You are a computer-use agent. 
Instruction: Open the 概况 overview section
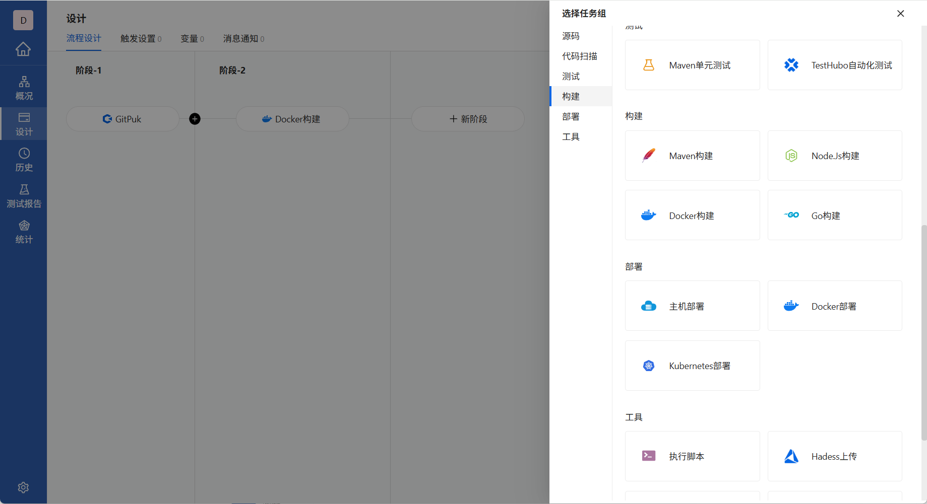tap(24, 88)
